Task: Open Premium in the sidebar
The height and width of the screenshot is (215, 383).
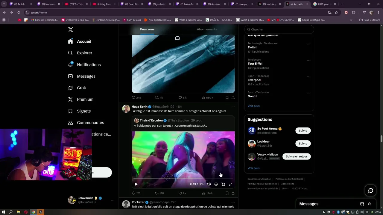Action: pos(81,99)
